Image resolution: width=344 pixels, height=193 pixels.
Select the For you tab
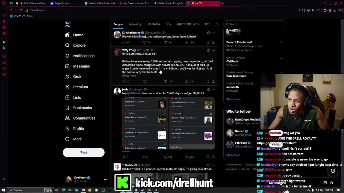pos(118,24)
